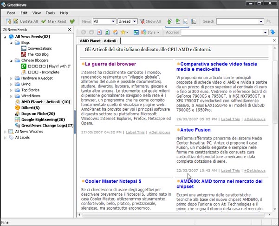Click the fourth page layout icon
Image resolution: width=279 pixels, height=226 pixels.
(x=194, y=21)
